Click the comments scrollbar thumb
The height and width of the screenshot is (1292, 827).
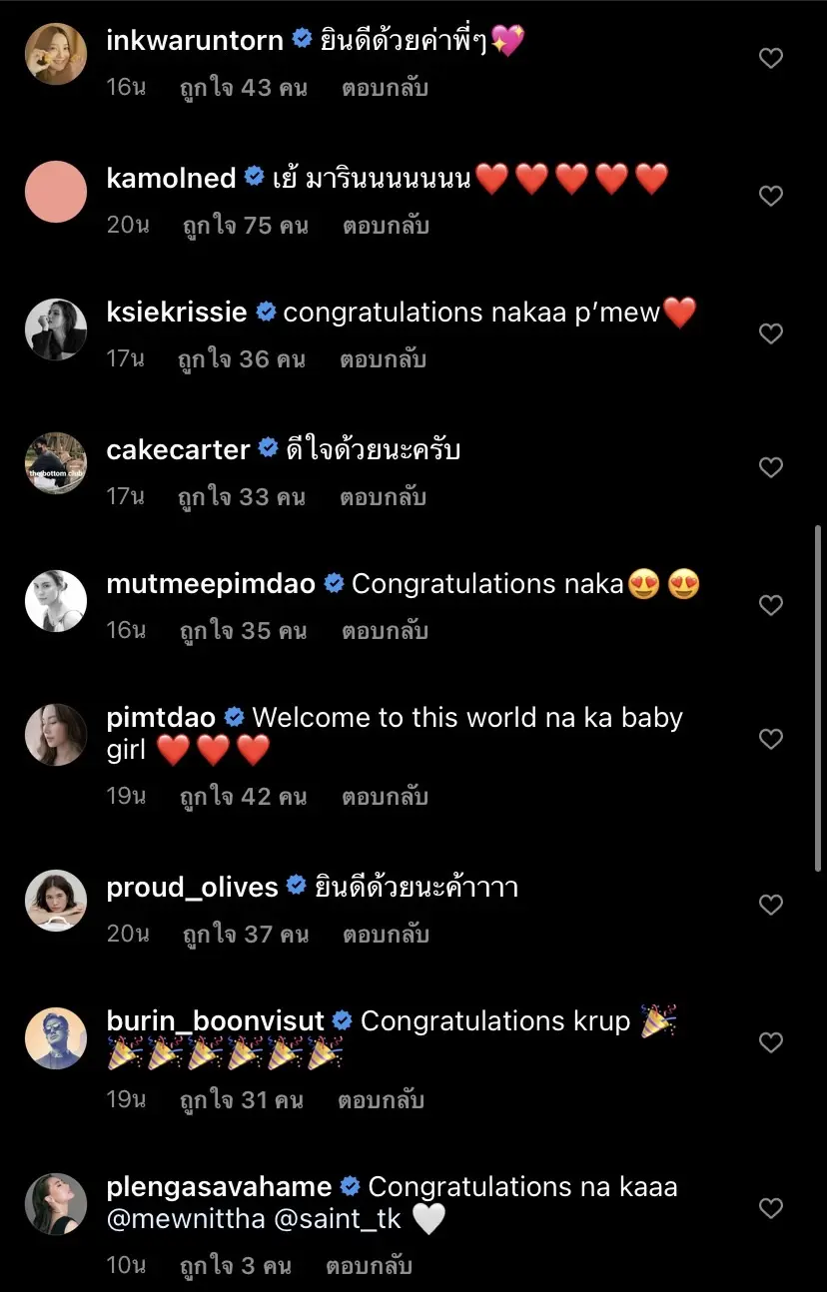coord(818,699)
